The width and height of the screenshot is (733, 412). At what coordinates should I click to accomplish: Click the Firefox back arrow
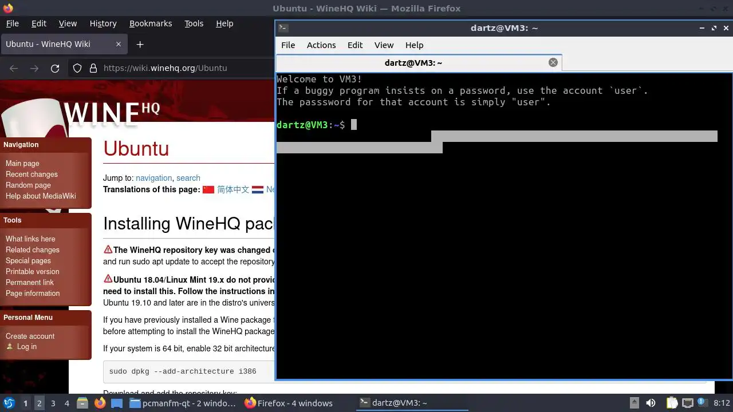click(14, 68)
